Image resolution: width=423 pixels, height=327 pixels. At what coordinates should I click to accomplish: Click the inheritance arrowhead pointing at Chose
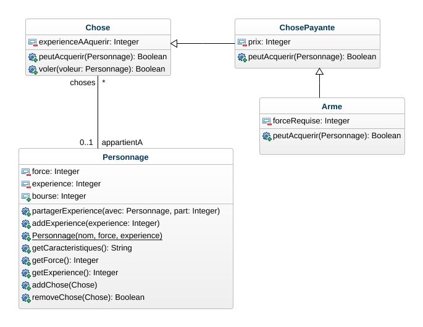(x=175, y=43)
